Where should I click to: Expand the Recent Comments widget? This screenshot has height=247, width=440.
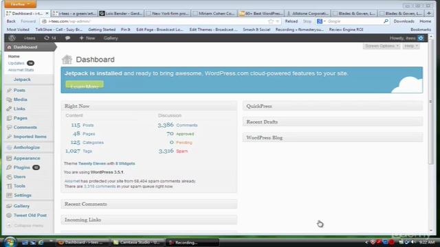click(149, 204)
